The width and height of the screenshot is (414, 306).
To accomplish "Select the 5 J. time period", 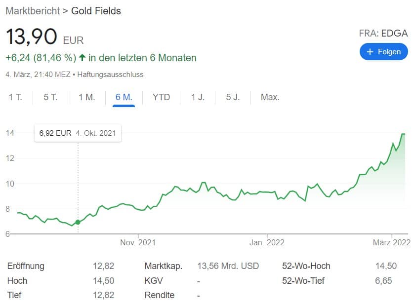I will tap(233, 97).
